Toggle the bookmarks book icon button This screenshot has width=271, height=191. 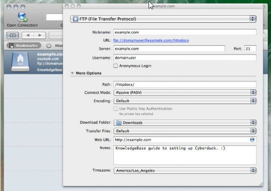click(x=13, y=35)
